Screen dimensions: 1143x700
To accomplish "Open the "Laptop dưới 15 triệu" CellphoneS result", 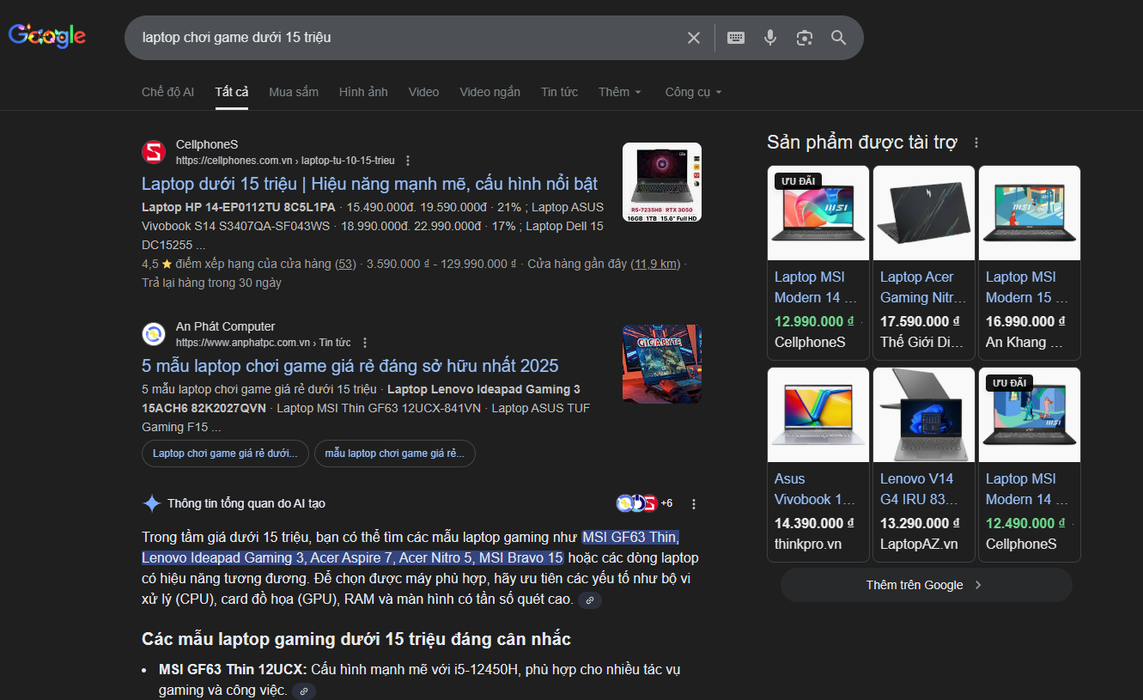I will pos(369,184).
